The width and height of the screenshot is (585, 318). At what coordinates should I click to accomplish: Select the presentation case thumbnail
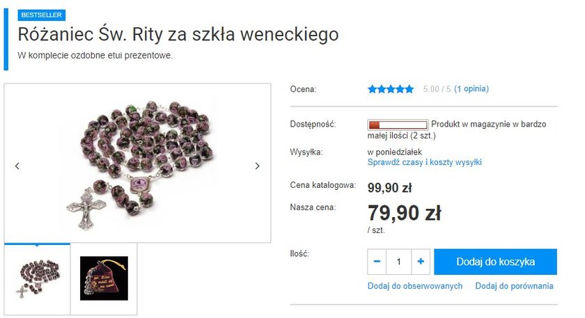tap(104, 278)
